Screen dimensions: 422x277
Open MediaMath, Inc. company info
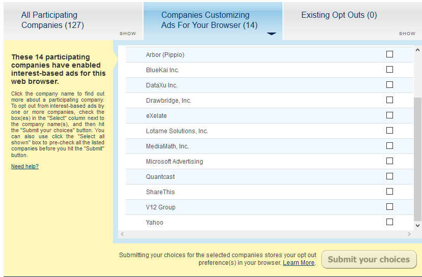[x=167, y=146]
